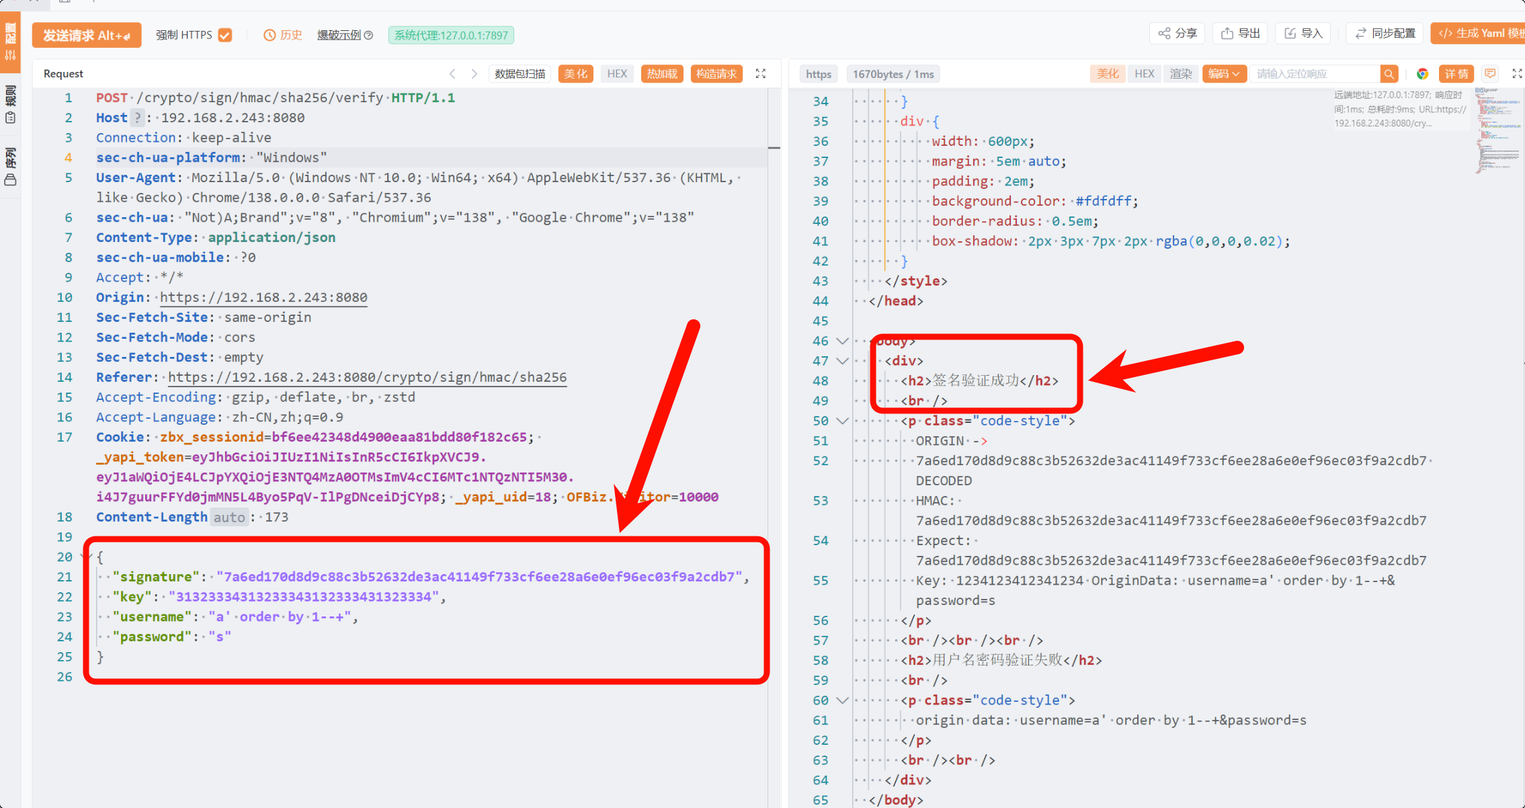
Task: Click the Chrome browser icon in response panel
Action: 1422,74
